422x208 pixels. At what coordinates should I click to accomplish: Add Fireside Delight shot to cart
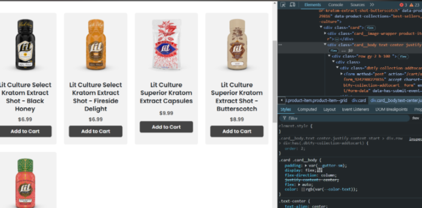coord(95,132)
